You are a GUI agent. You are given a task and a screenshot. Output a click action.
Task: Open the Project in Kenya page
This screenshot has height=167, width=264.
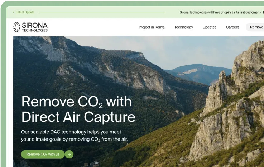tap(152, 27)
